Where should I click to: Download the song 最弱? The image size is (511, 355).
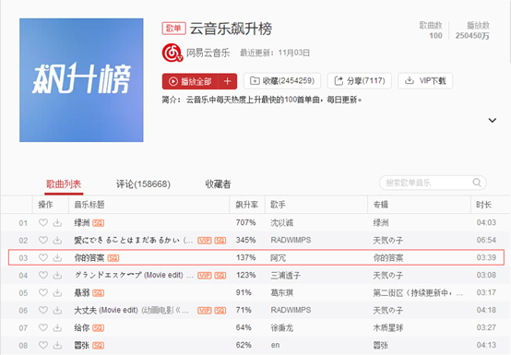tap(57, 293)
